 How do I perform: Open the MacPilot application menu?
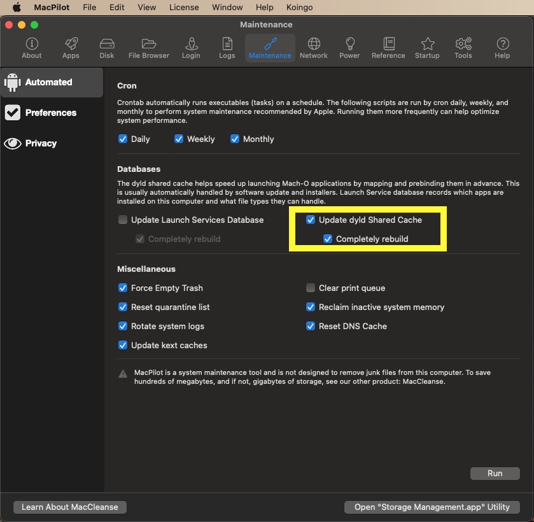(x=52, y=7)
